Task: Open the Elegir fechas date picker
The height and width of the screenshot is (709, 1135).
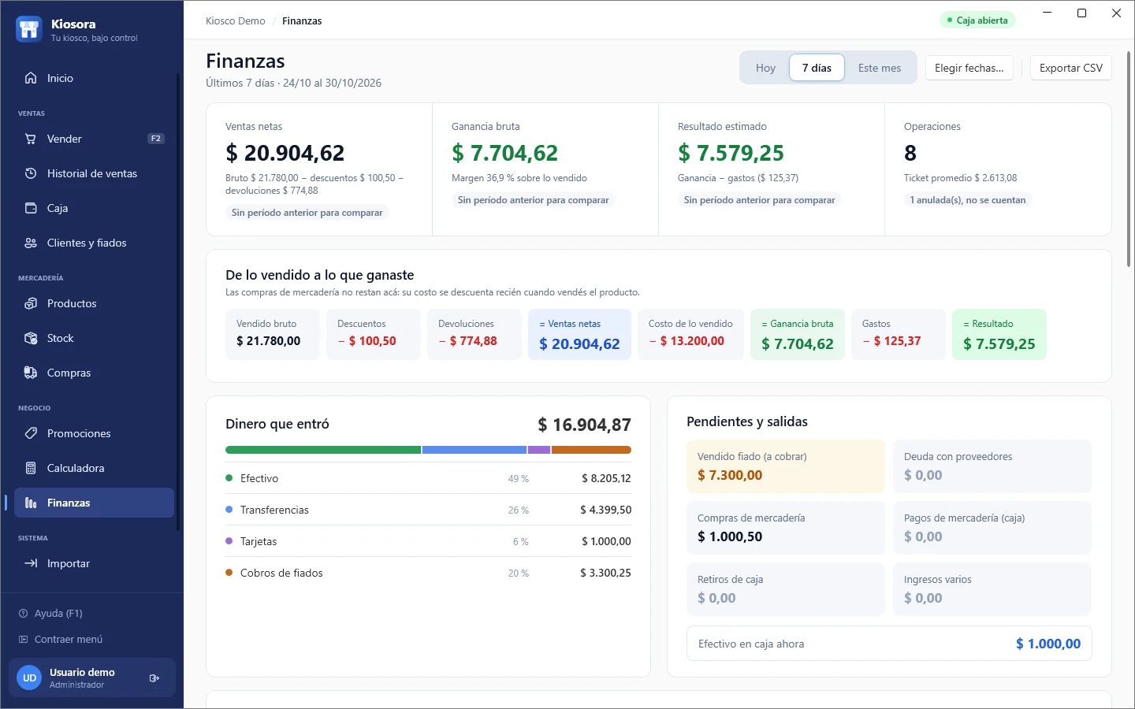Action: click(x=969, y=68)
